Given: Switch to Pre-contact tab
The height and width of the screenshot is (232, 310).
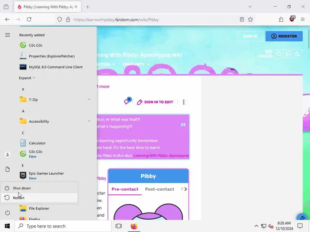Looking at the screenshot, I should click(125, 189).
